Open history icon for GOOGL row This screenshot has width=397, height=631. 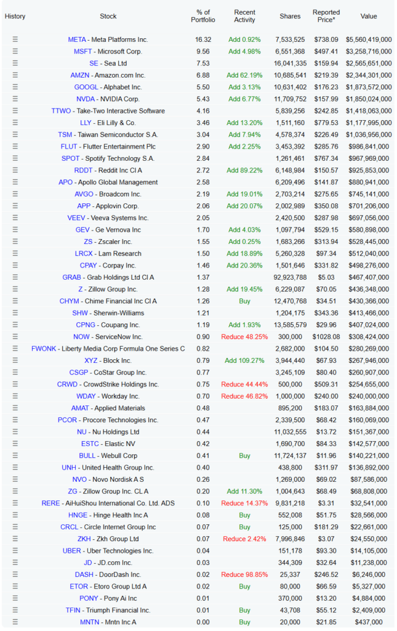[x=15, y=87]
